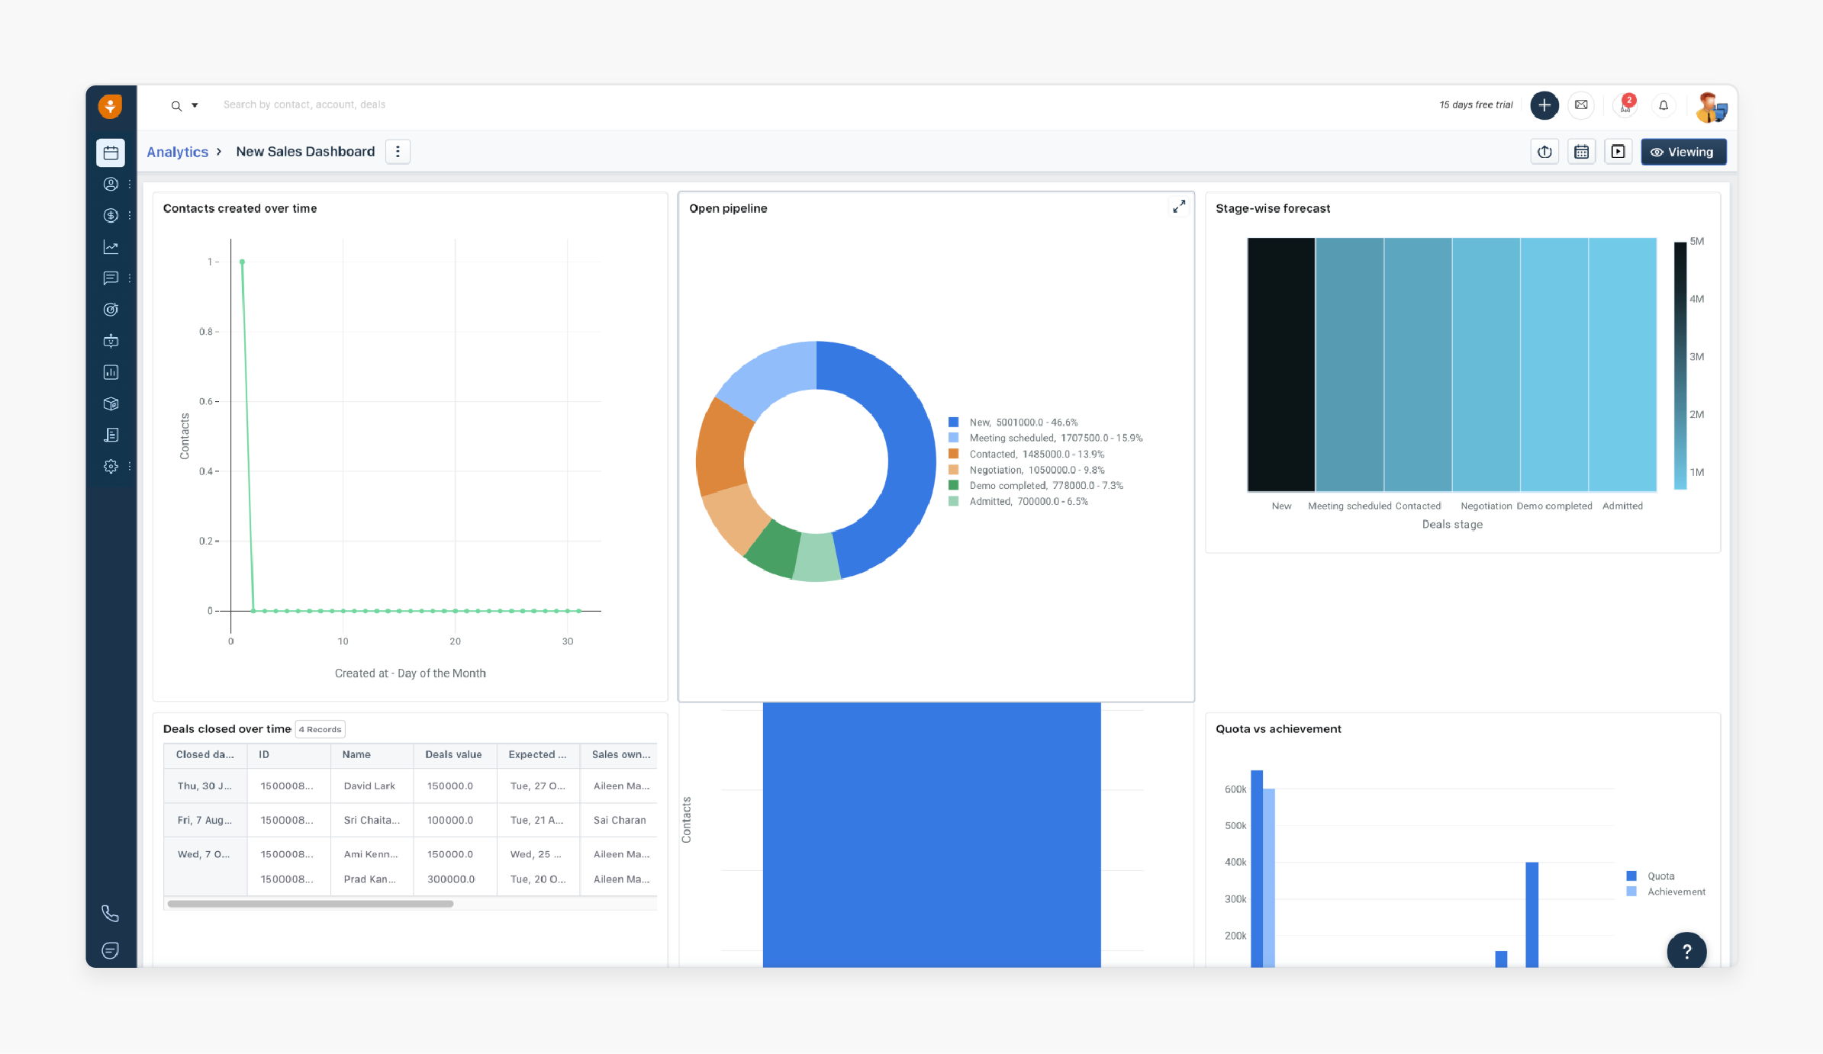
Task: Click the plus quick add button
Action: click(1544, 105)
